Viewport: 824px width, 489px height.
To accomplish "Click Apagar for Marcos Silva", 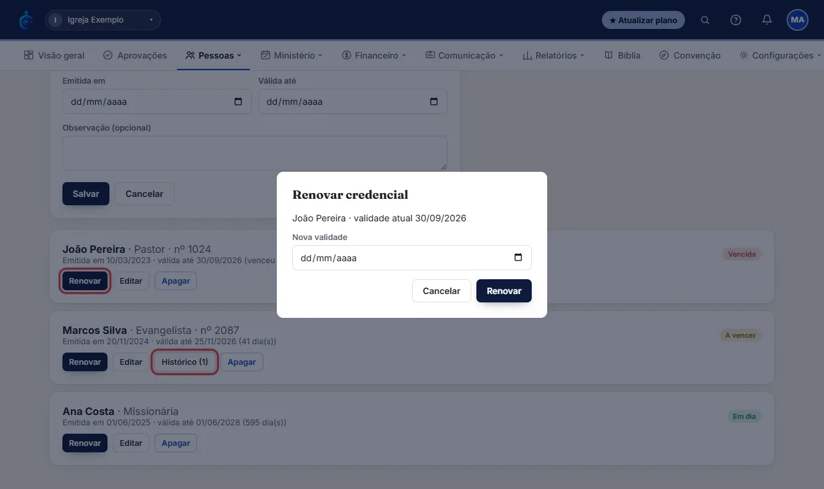I will 242,362.
